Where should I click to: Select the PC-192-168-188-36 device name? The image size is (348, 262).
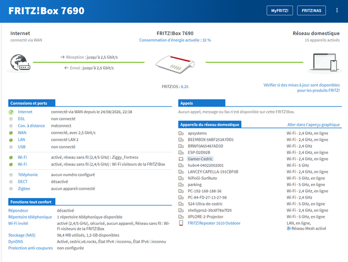tap(205, 191)
